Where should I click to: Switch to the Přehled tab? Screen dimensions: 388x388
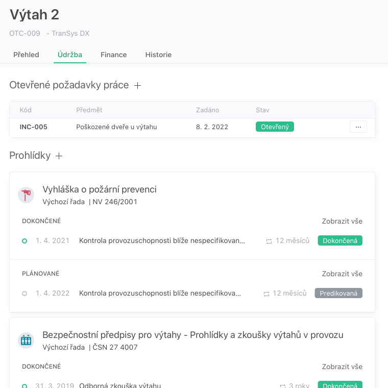(x=26, y=55)
